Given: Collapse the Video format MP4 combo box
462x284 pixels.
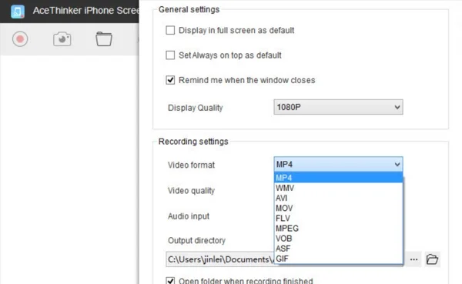Looking at the screenshot, I should coord(338,164).
